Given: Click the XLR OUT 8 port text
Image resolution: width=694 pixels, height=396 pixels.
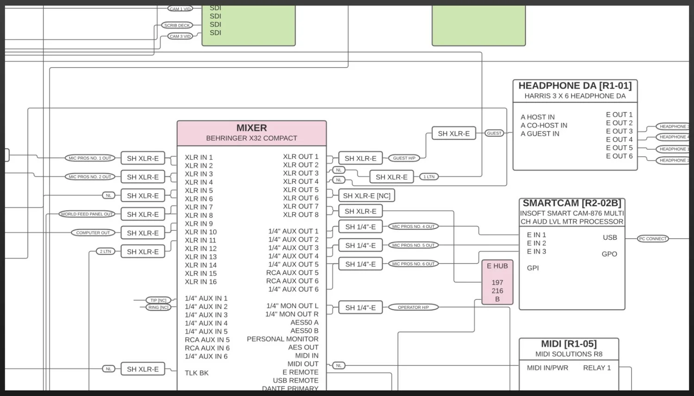Looking at the screenshot, I should click(x=301, y=215).
